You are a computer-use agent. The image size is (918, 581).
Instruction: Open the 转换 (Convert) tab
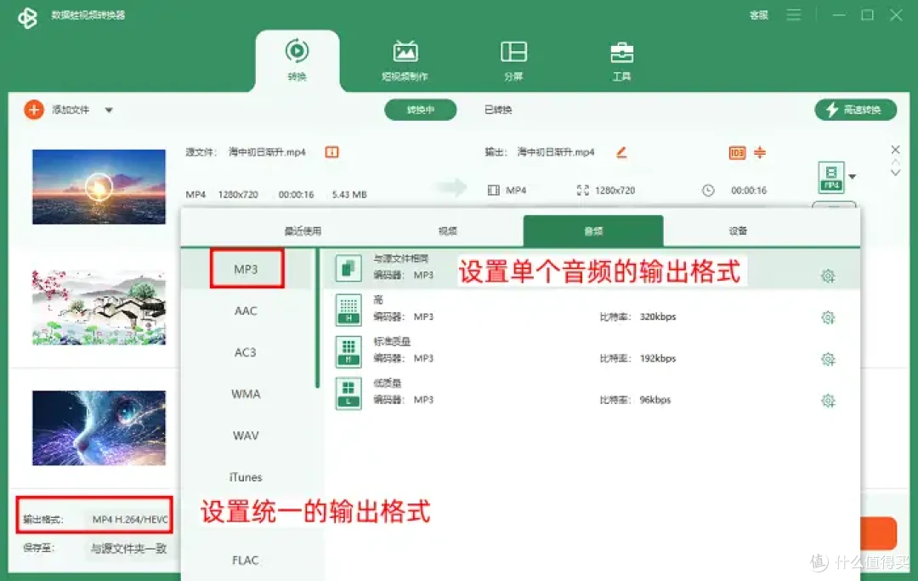coord(297,60)
